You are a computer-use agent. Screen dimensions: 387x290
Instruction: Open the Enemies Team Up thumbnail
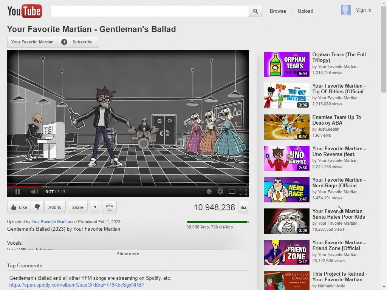(x=286, y=127)
